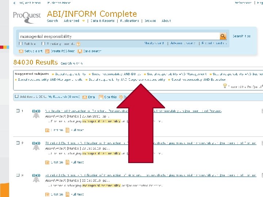The image size is (263, 197).
Task: Click Search within link
Action: 72,63
